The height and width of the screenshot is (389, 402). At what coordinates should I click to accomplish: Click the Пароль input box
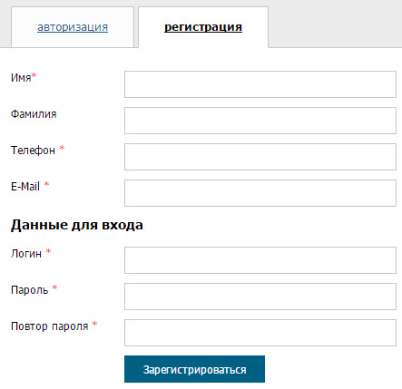tap(260, 297)
